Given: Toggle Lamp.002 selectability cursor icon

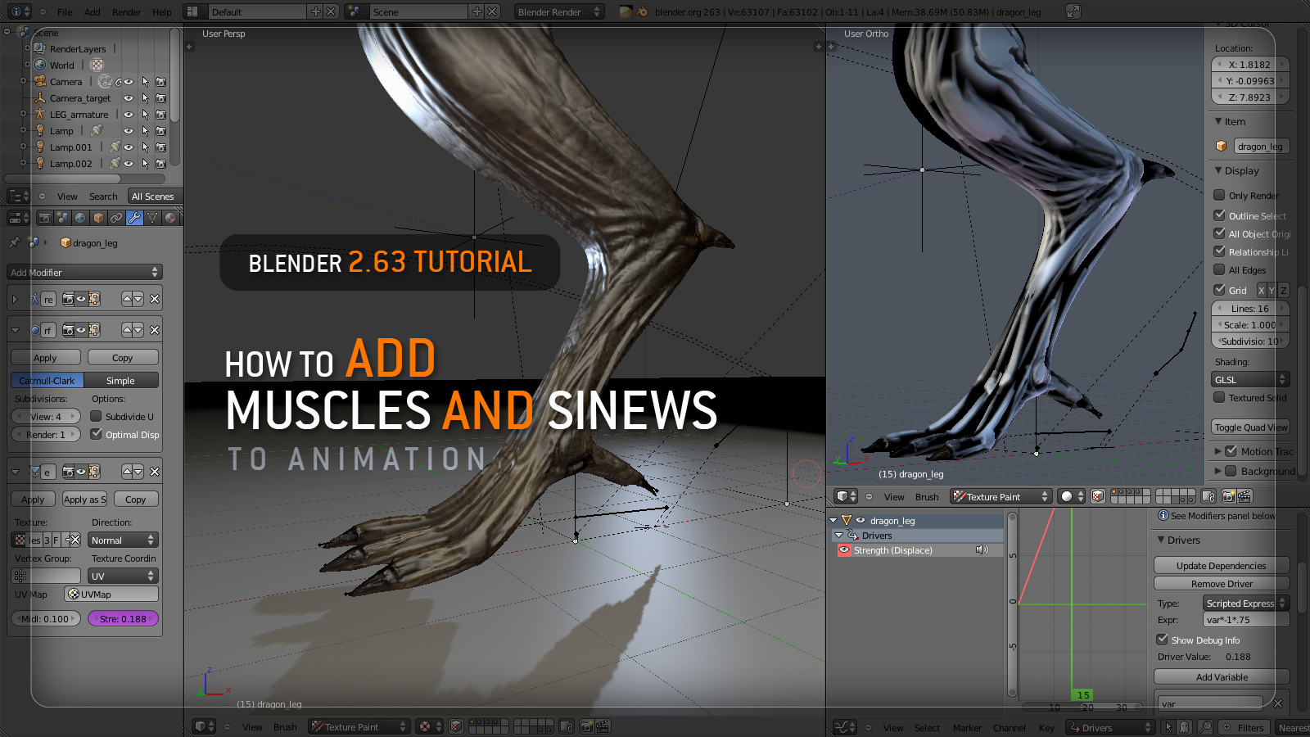Looking at the screenshot, I should 145,164.
